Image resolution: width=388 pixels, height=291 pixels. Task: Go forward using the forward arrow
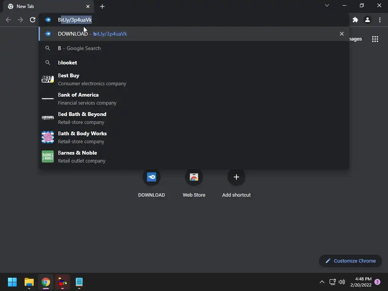click(20, 20)
